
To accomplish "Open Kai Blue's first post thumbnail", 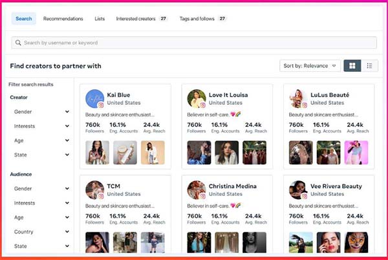I will (x=97, y=153).
